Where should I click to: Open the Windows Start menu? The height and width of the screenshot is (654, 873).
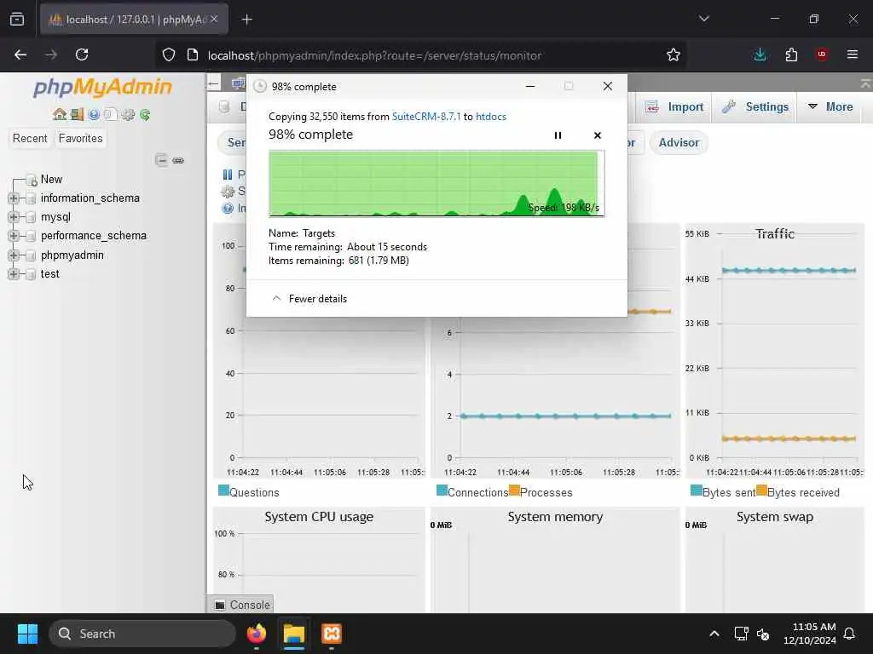[27, 634]
